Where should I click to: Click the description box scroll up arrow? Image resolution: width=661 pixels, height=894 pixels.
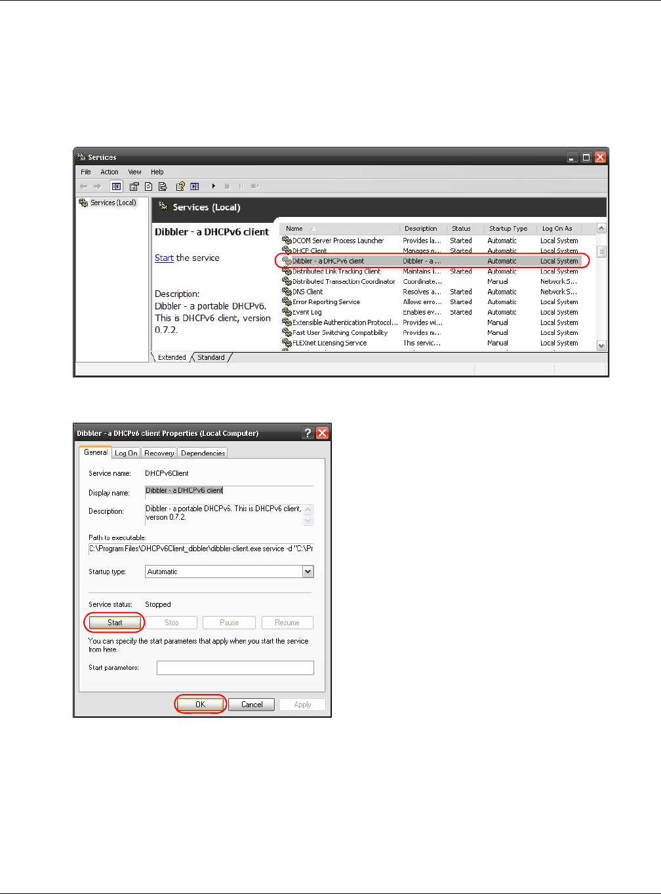pos(308,509)
